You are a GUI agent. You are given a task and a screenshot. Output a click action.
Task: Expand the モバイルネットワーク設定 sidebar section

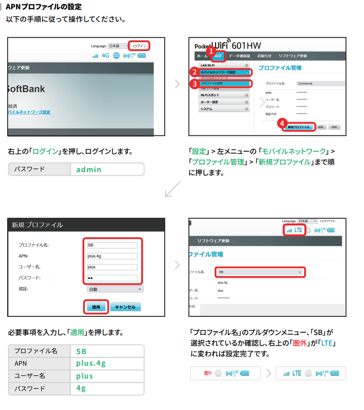coord(224,72)
